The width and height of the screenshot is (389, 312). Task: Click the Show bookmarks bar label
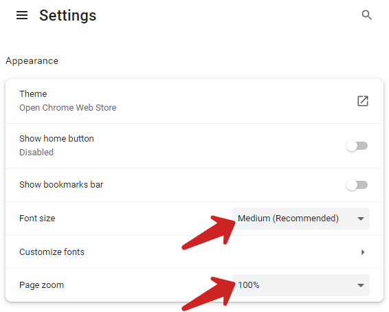pos(61,185)
